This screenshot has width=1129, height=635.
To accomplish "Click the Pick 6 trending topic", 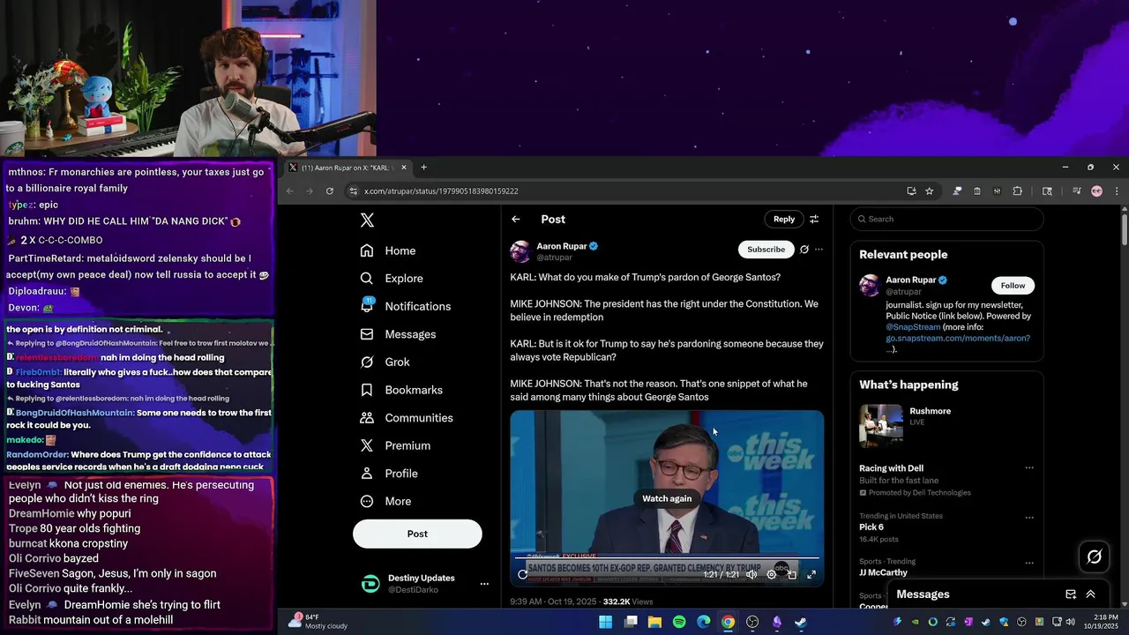I will coord(871,527).
